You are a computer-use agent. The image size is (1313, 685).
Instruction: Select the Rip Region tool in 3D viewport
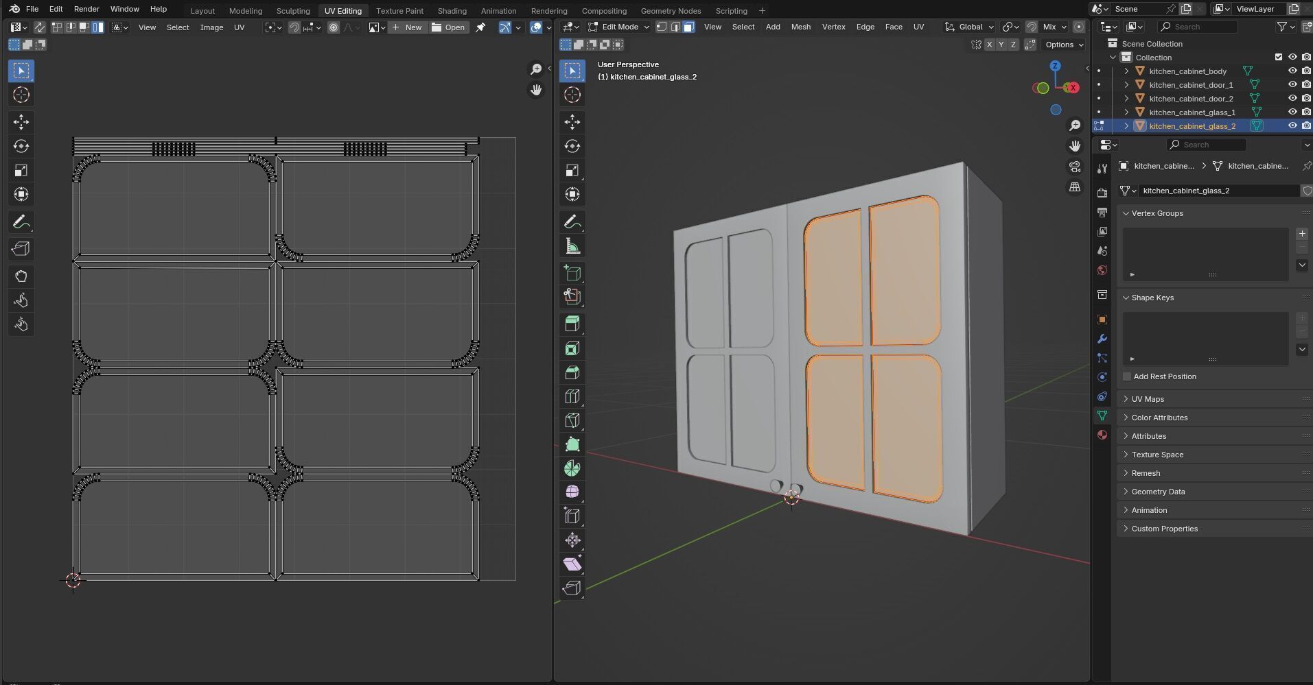[572, 588]
